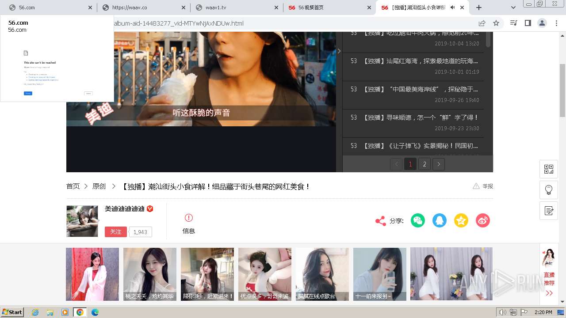566x318 pixels.
Task: Click the address bar URL text
Action: point(179,23)
